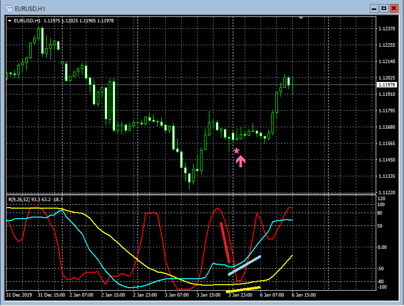Image resolution: width=404 pixels, height=306 pixels.
Task: Click the time axis label 6 Jan 15:00
Action: 304,295
